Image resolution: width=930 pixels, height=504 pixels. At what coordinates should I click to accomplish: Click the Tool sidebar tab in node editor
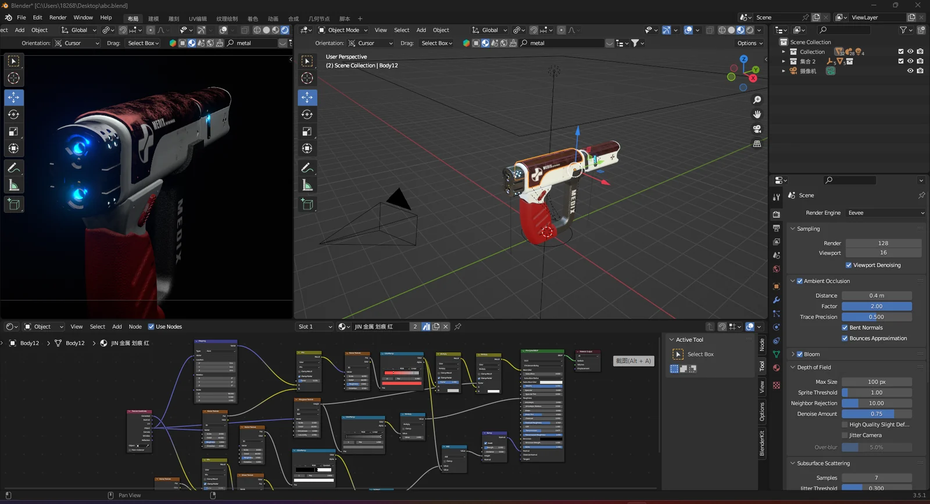click(x=762, y=366)
